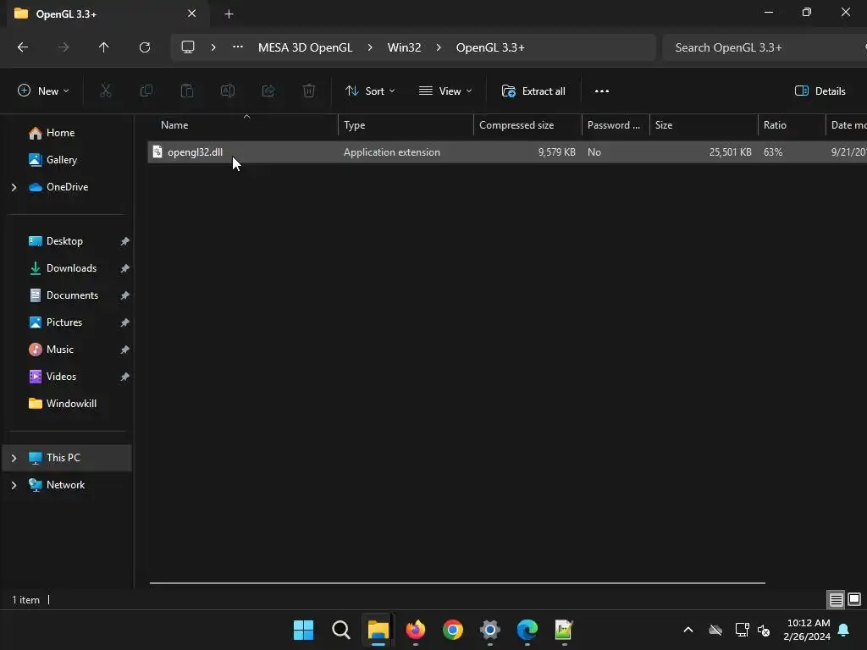Select OneDrive in navigation pane
The width and height of the screenshot is (867, 650).
[x=67, y=187]
